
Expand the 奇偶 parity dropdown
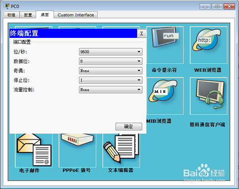(111, 71)
